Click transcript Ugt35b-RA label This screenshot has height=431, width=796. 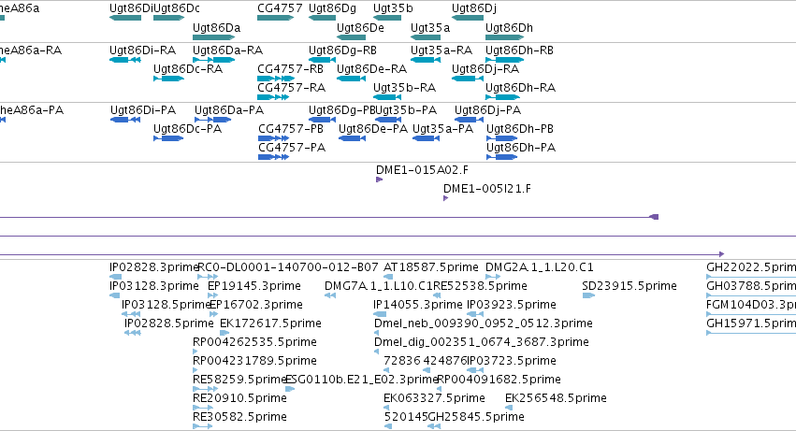point(405,87)
